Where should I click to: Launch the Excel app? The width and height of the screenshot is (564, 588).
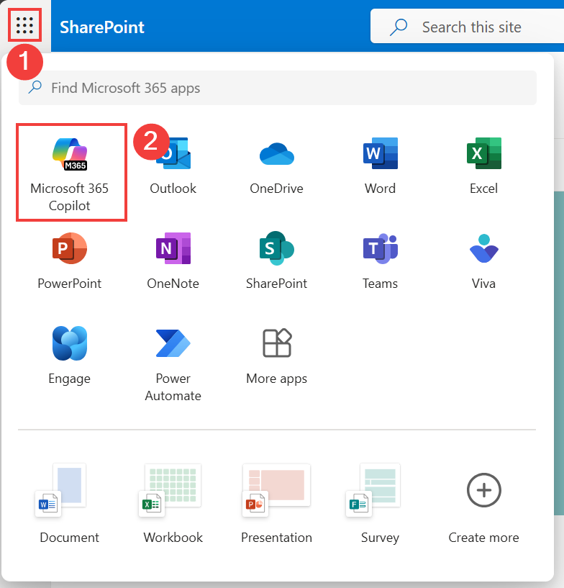click(483, 167)
